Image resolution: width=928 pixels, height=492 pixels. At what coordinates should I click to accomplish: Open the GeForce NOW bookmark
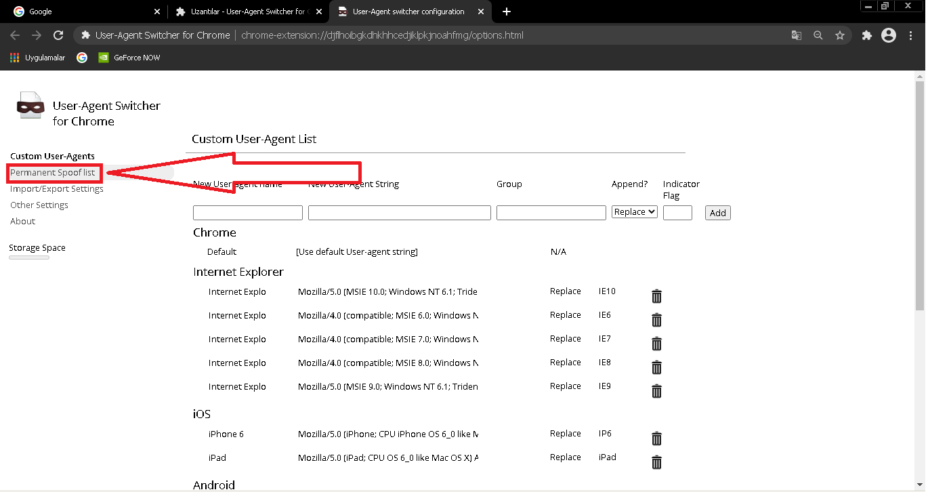tap(129, 58)
